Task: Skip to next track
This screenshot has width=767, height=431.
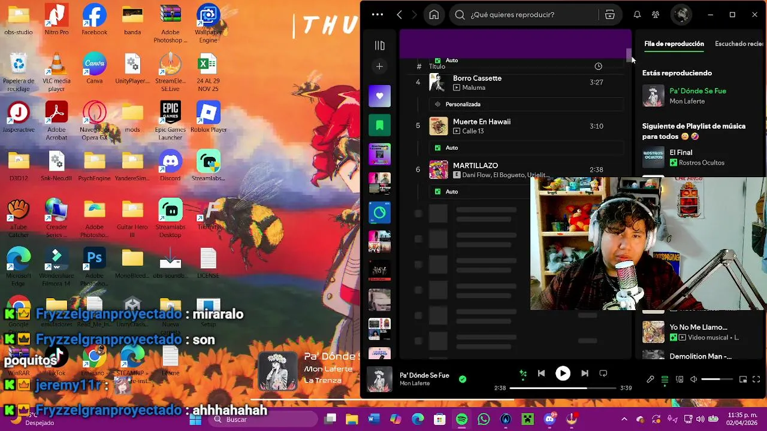Action: (x=585, y=374)
